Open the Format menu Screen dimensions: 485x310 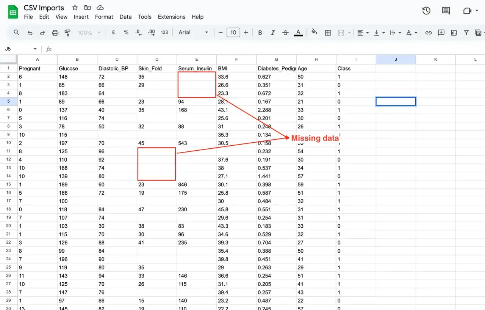coord(104,17)
